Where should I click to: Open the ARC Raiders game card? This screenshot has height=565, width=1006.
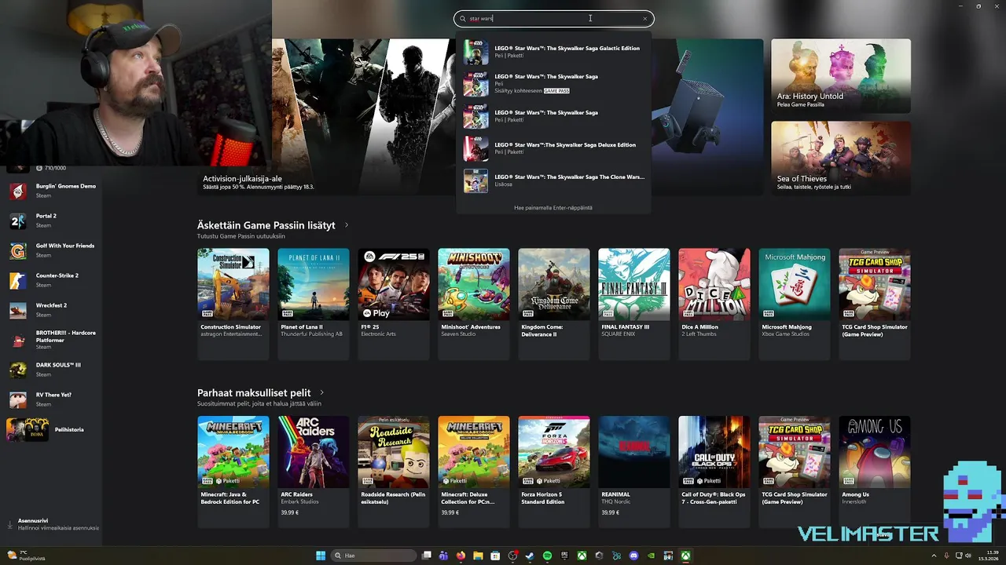coord(314,471)
